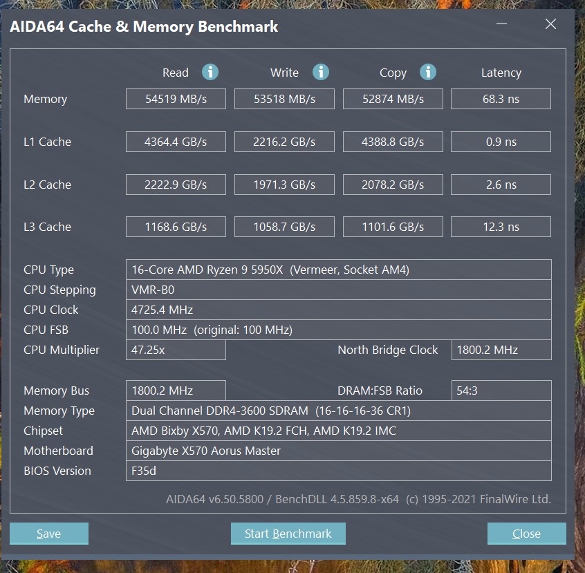Click the L3 Cache row label
585x573 pixels.
point(47,227)
